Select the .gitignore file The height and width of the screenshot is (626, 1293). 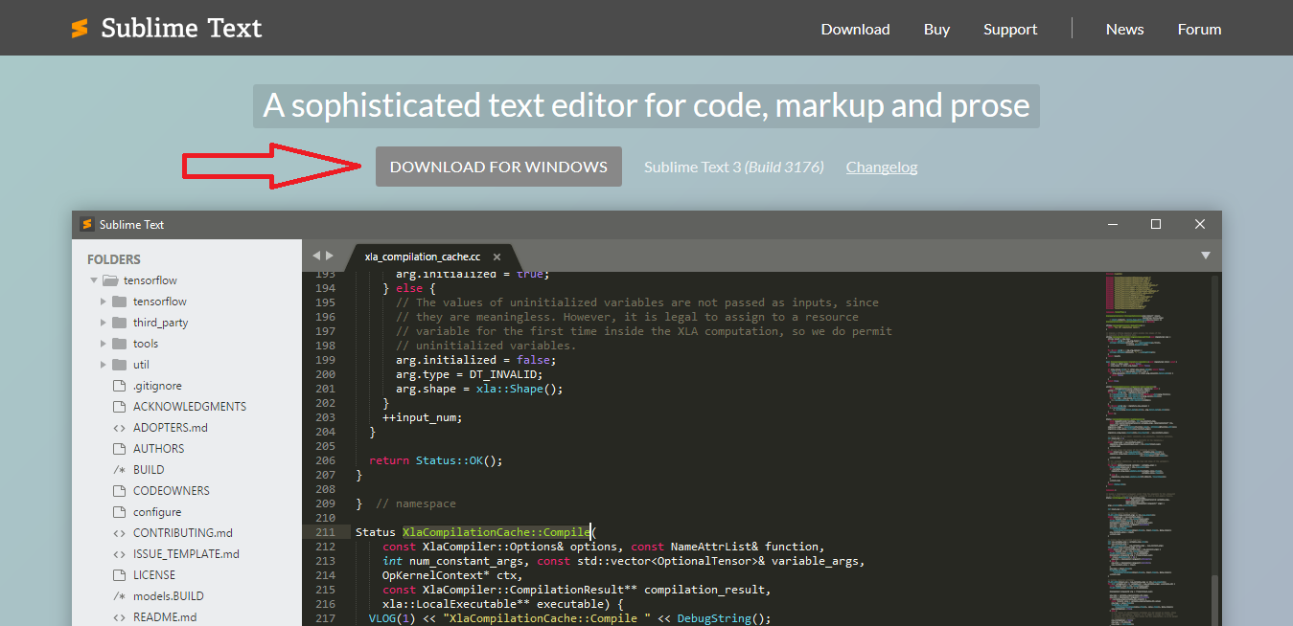(152, 385)
